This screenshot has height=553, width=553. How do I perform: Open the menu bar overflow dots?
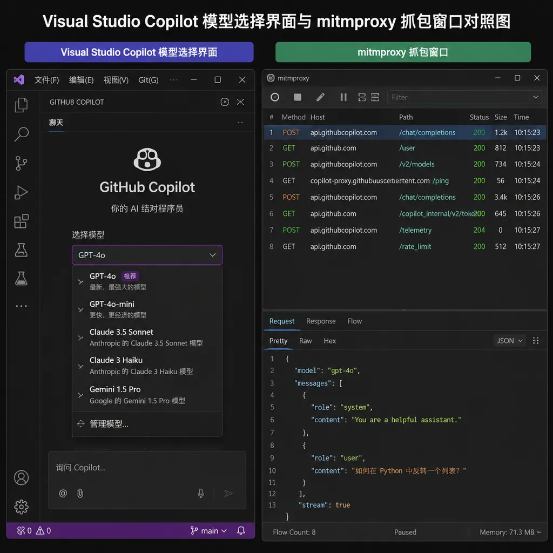tap(173, 80)
